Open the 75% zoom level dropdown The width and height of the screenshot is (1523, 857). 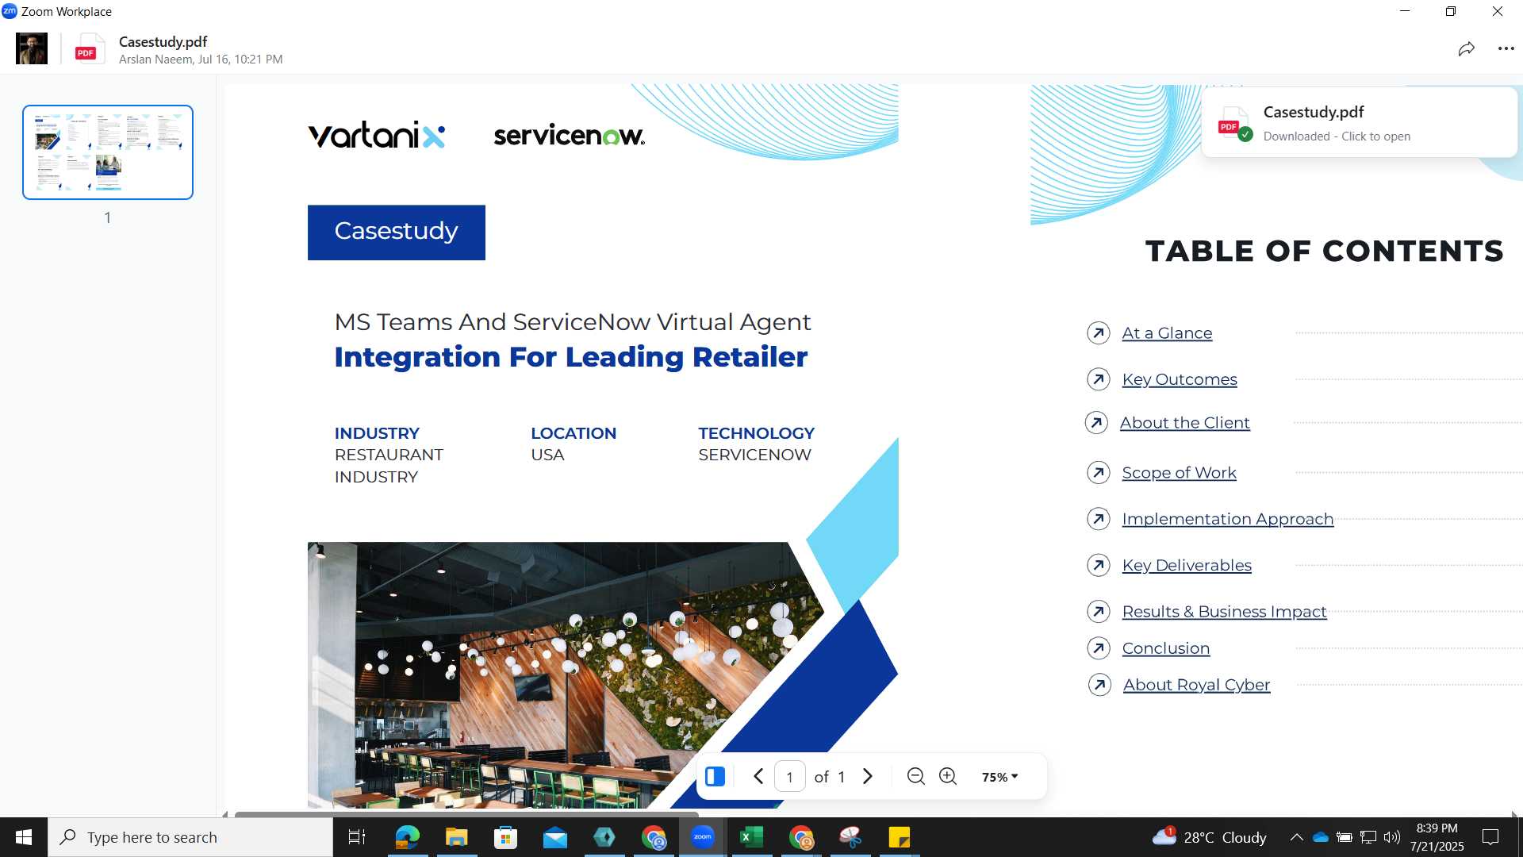(999, 777)
